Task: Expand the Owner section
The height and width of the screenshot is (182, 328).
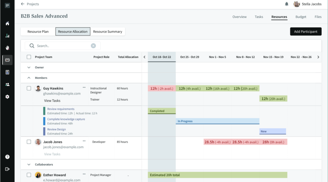Action: pos(29,67)
